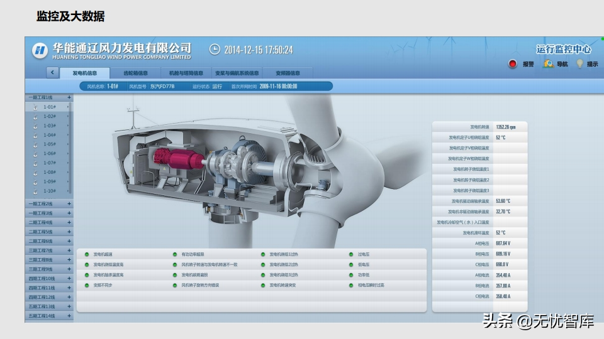Click turbine icon for 1-03#
This screenshot has width=604, height=339.
[x=35, y=126]
